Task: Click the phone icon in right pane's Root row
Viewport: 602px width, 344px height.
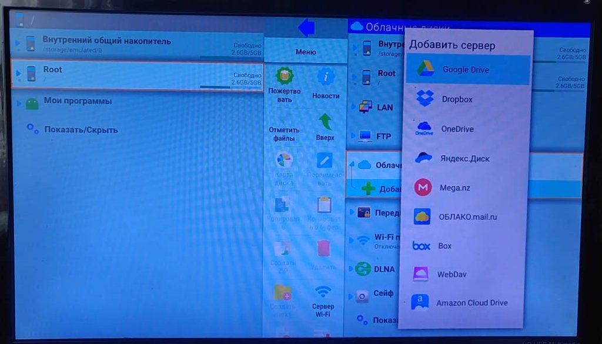Action: [x=367, y=77]
